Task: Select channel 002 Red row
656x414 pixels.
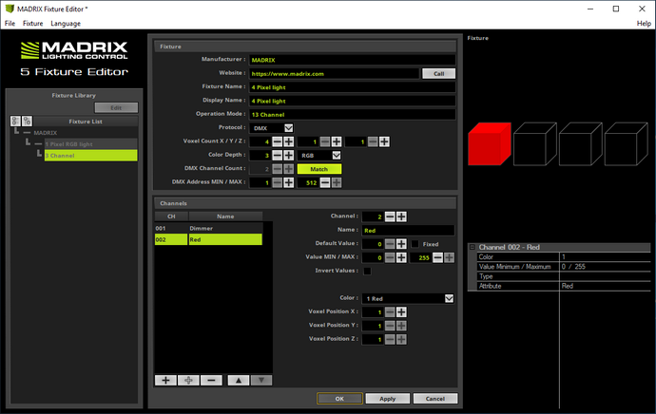Action: tap(208, 239)
